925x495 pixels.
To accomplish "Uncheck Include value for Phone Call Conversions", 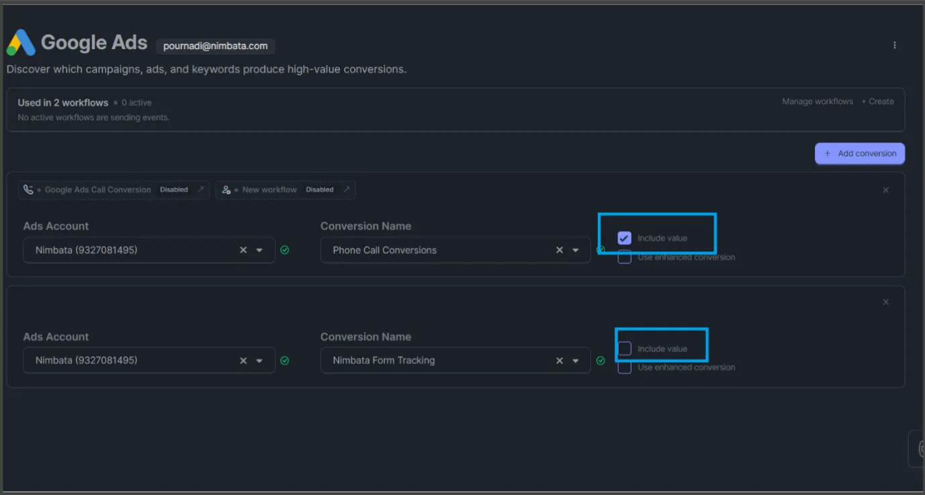I will tap(625, 238).
